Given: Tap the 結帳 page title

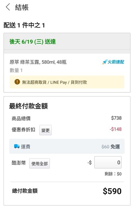Looking at the screenshot, I should [x=22, y=7].
